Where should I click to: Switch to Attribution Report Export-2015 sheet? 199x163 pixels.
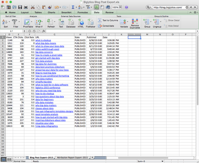tap(72, 157)
